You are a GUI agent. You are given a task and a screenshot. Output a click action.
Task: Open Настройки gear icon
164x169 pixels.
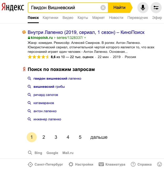[x=71, y=164]
